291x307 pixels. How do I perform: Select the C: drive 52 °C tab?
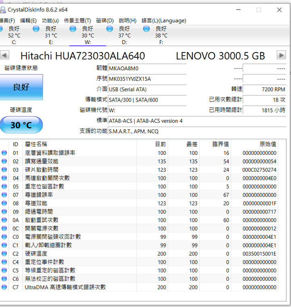click(14, 35)
